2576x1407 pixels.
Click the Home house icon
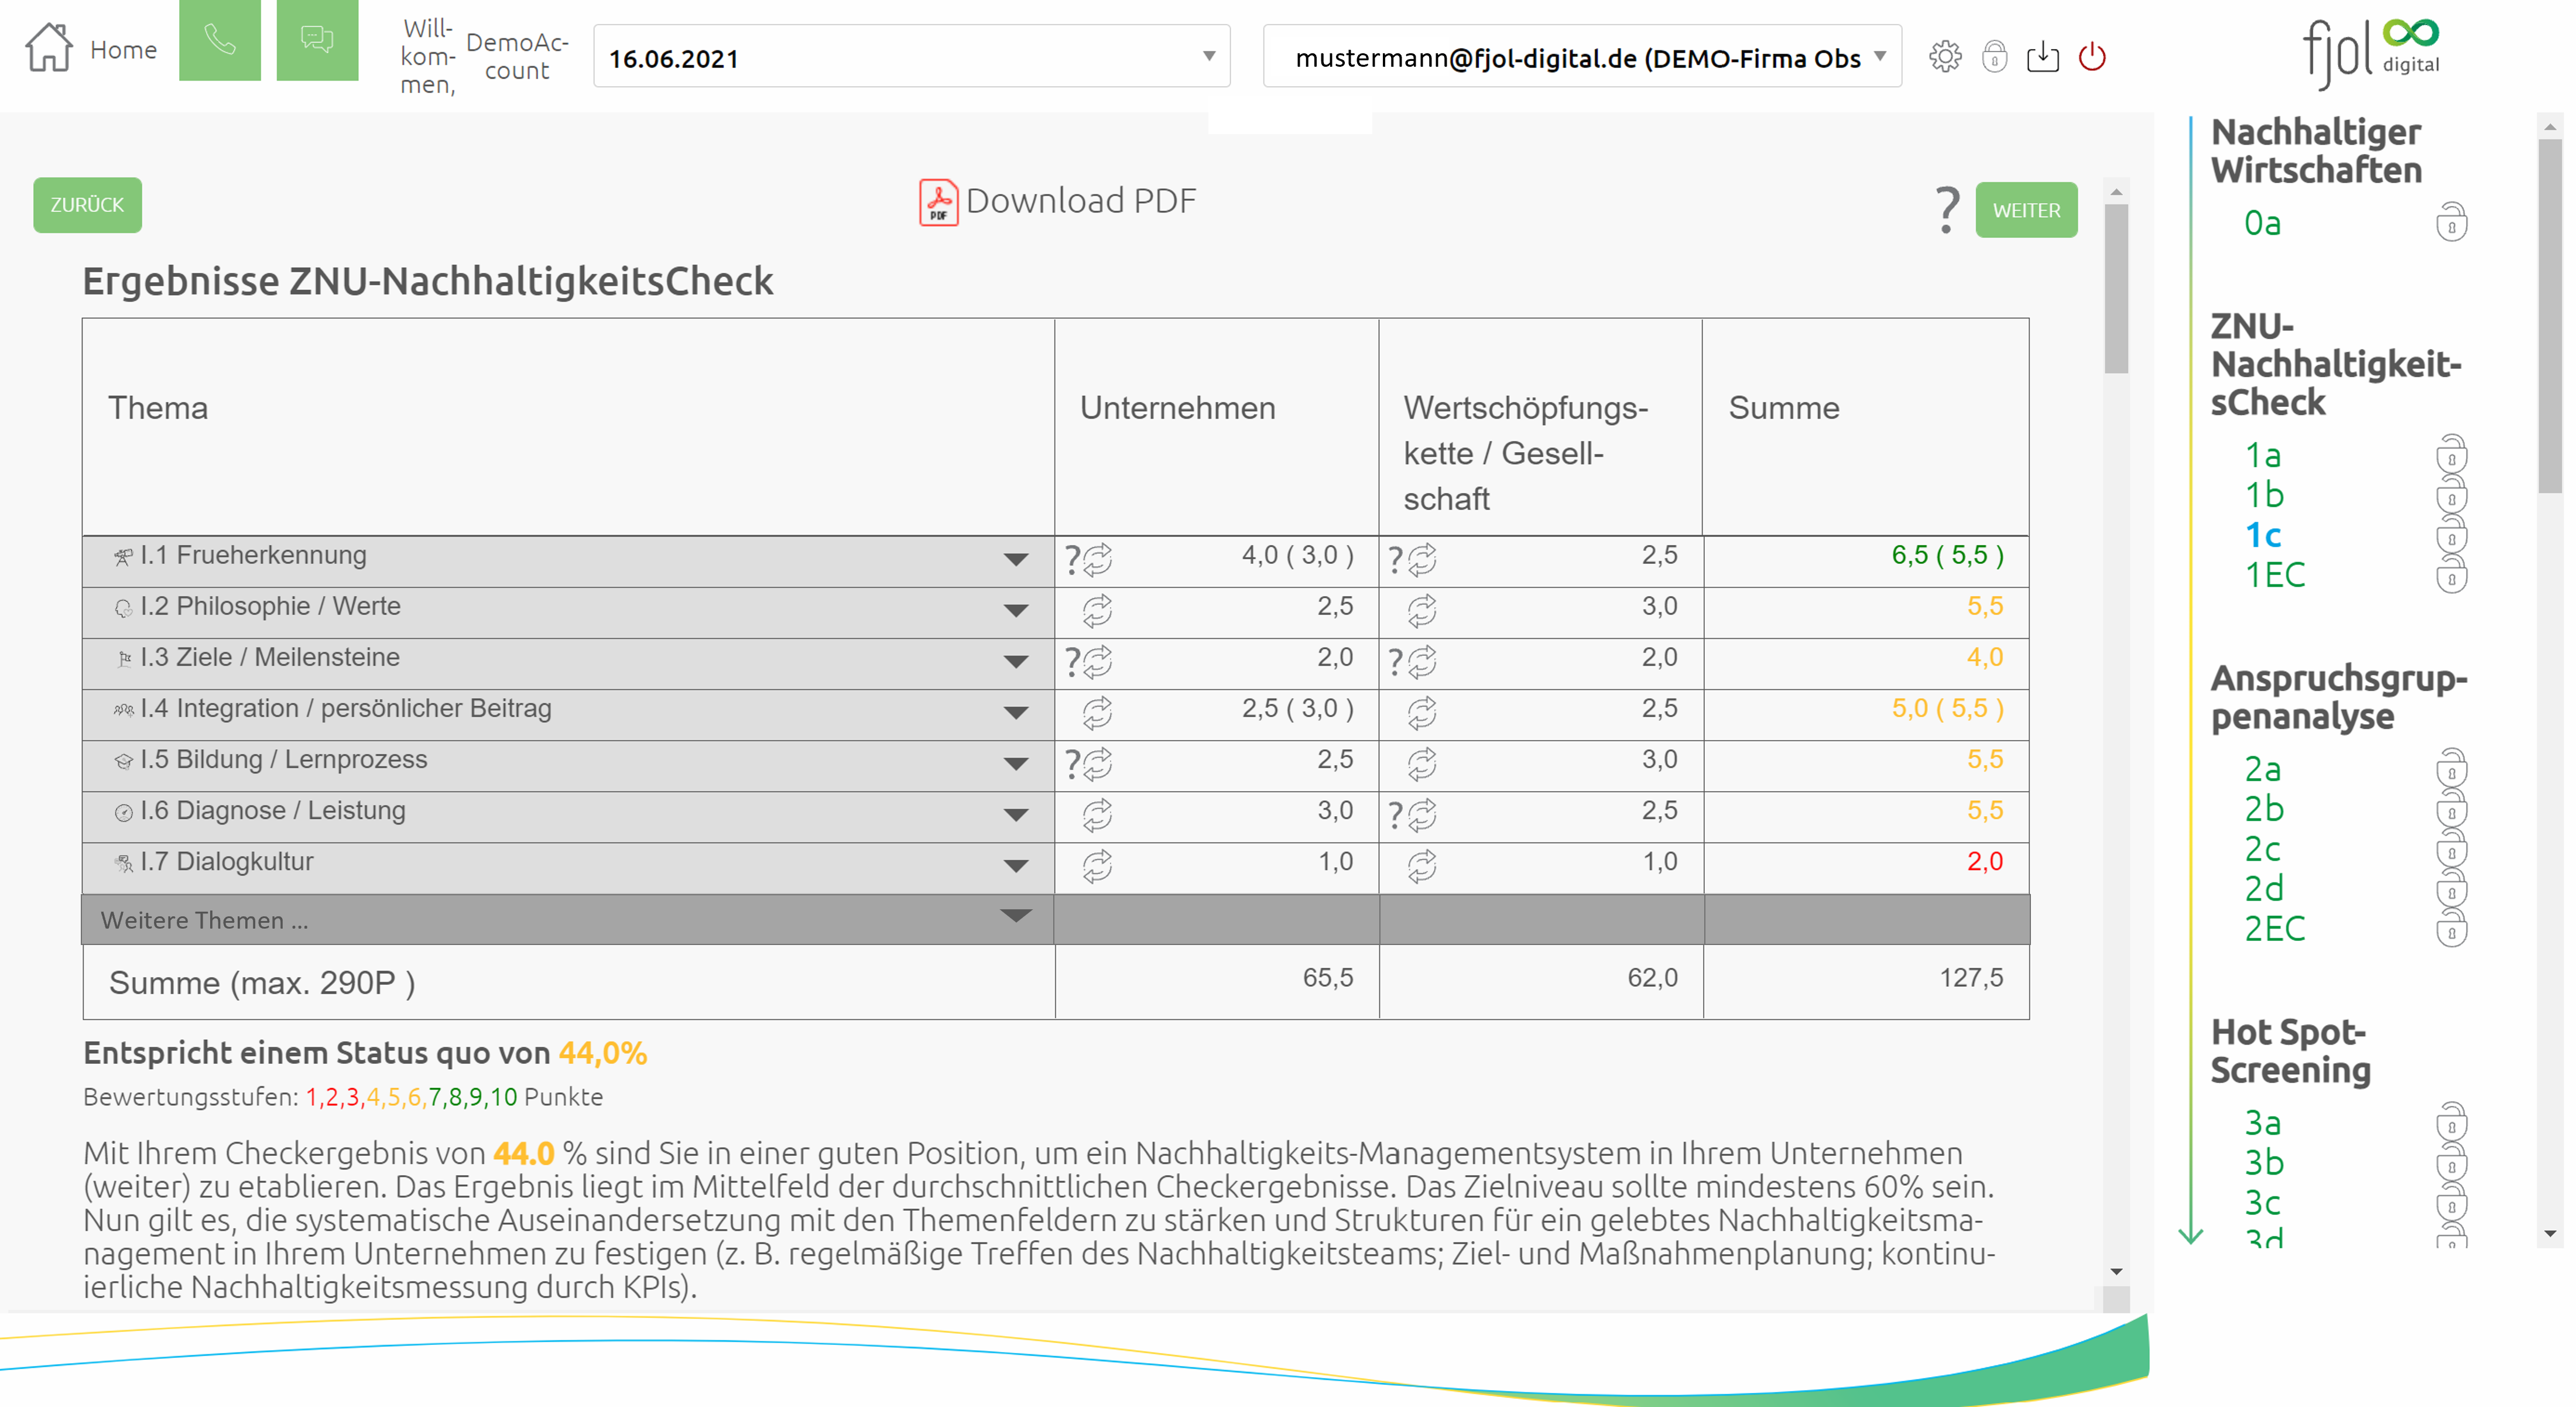point(49,48)
